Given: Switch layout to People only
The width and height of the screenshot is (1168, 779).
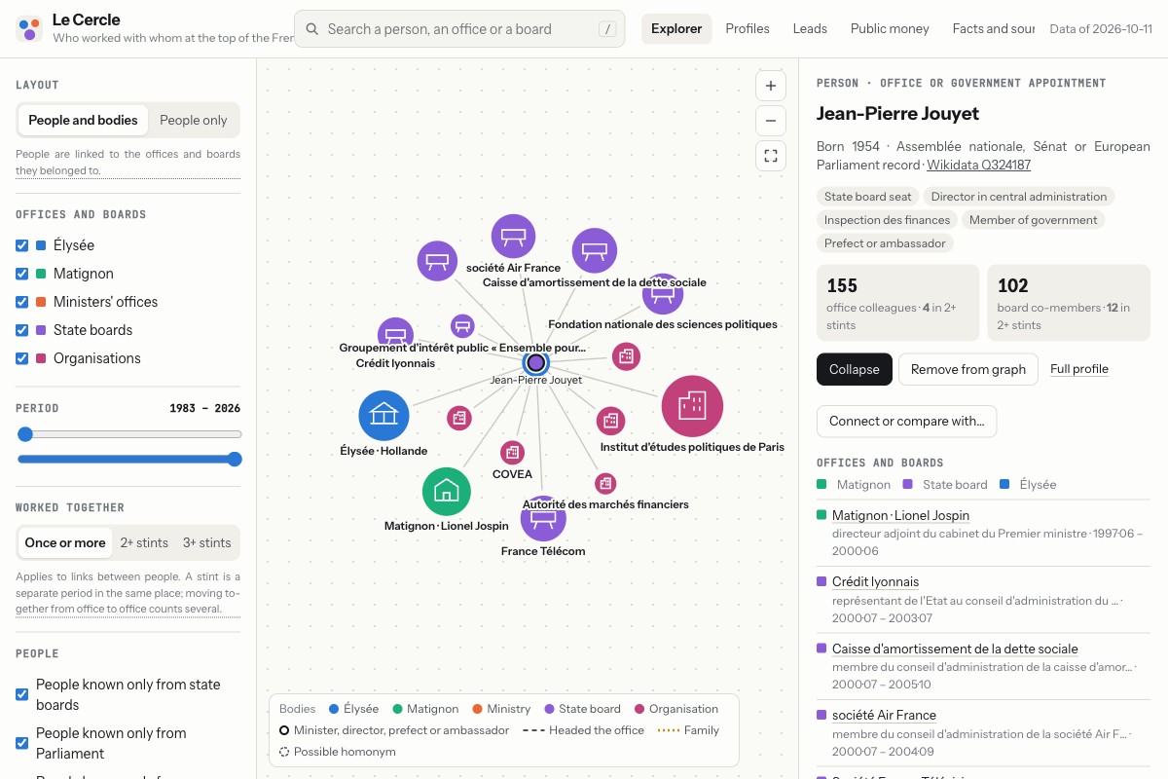Looking at the screenshot, I should pyautogui.click(x=193, y=120).
